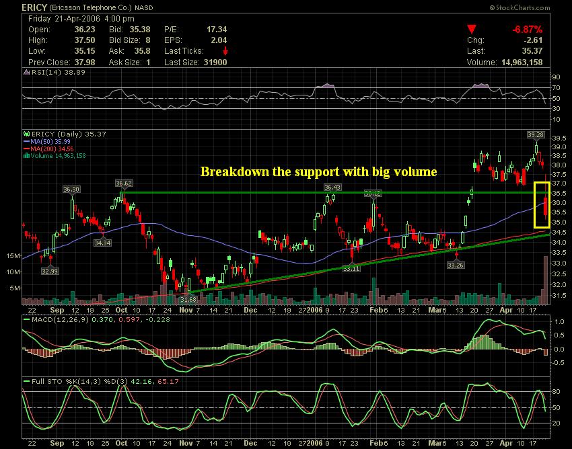Click the large red down triangle near -6.87%
This screenshot has width=572, height=449.
point(472,29)
